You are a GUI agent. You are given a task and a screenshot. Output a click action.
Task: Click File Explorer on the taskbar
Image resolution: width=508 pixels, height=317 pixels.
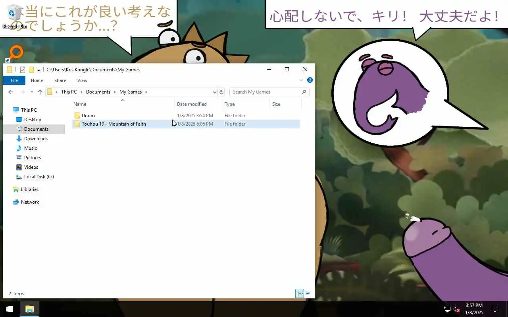point(30,309)
